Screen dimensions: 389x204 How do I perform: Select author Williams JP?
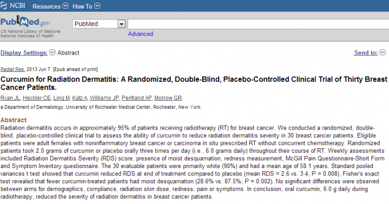pos(104,98)
